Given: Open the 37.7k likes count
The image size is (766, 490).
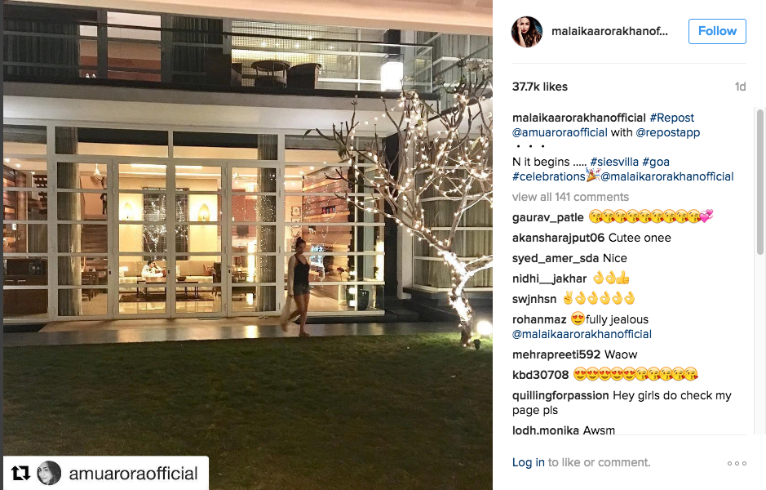Looking at the screenshot, I should [540, 87].
